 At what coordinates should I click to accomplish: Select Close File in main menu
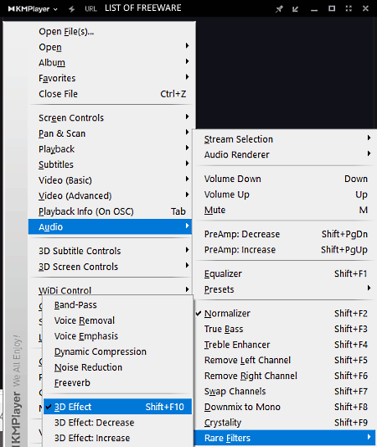pyautogui.click(x=111, y=94)
